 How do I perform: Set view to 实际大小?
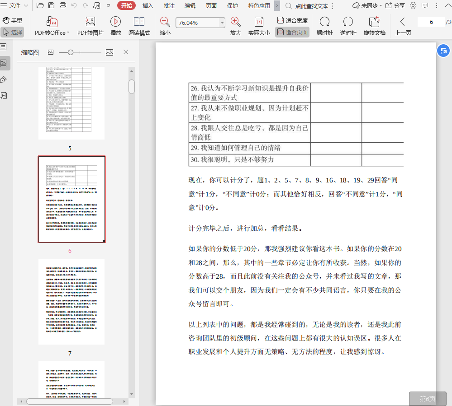259,26
